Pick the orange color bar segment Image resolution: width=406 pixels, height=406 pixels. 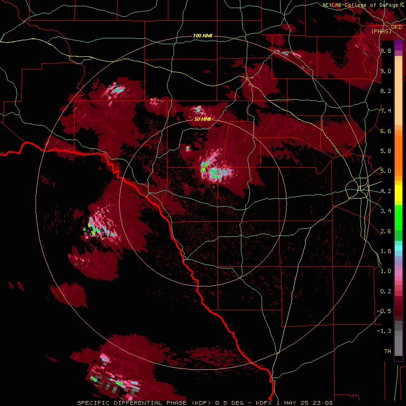[398, 156]
